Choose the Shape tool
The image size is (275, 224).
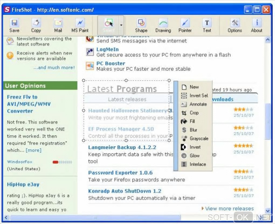[141, 26]
